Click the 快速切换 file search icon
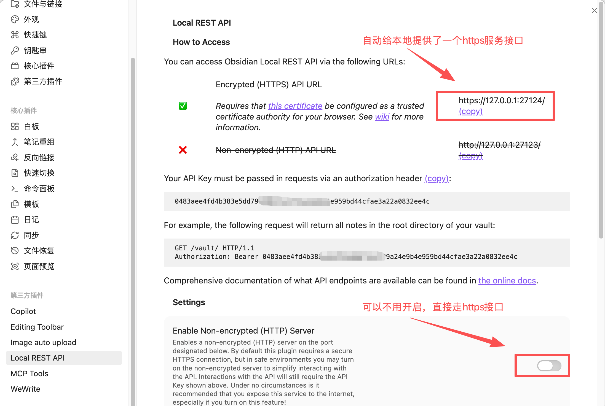 [x=15, y=173]
